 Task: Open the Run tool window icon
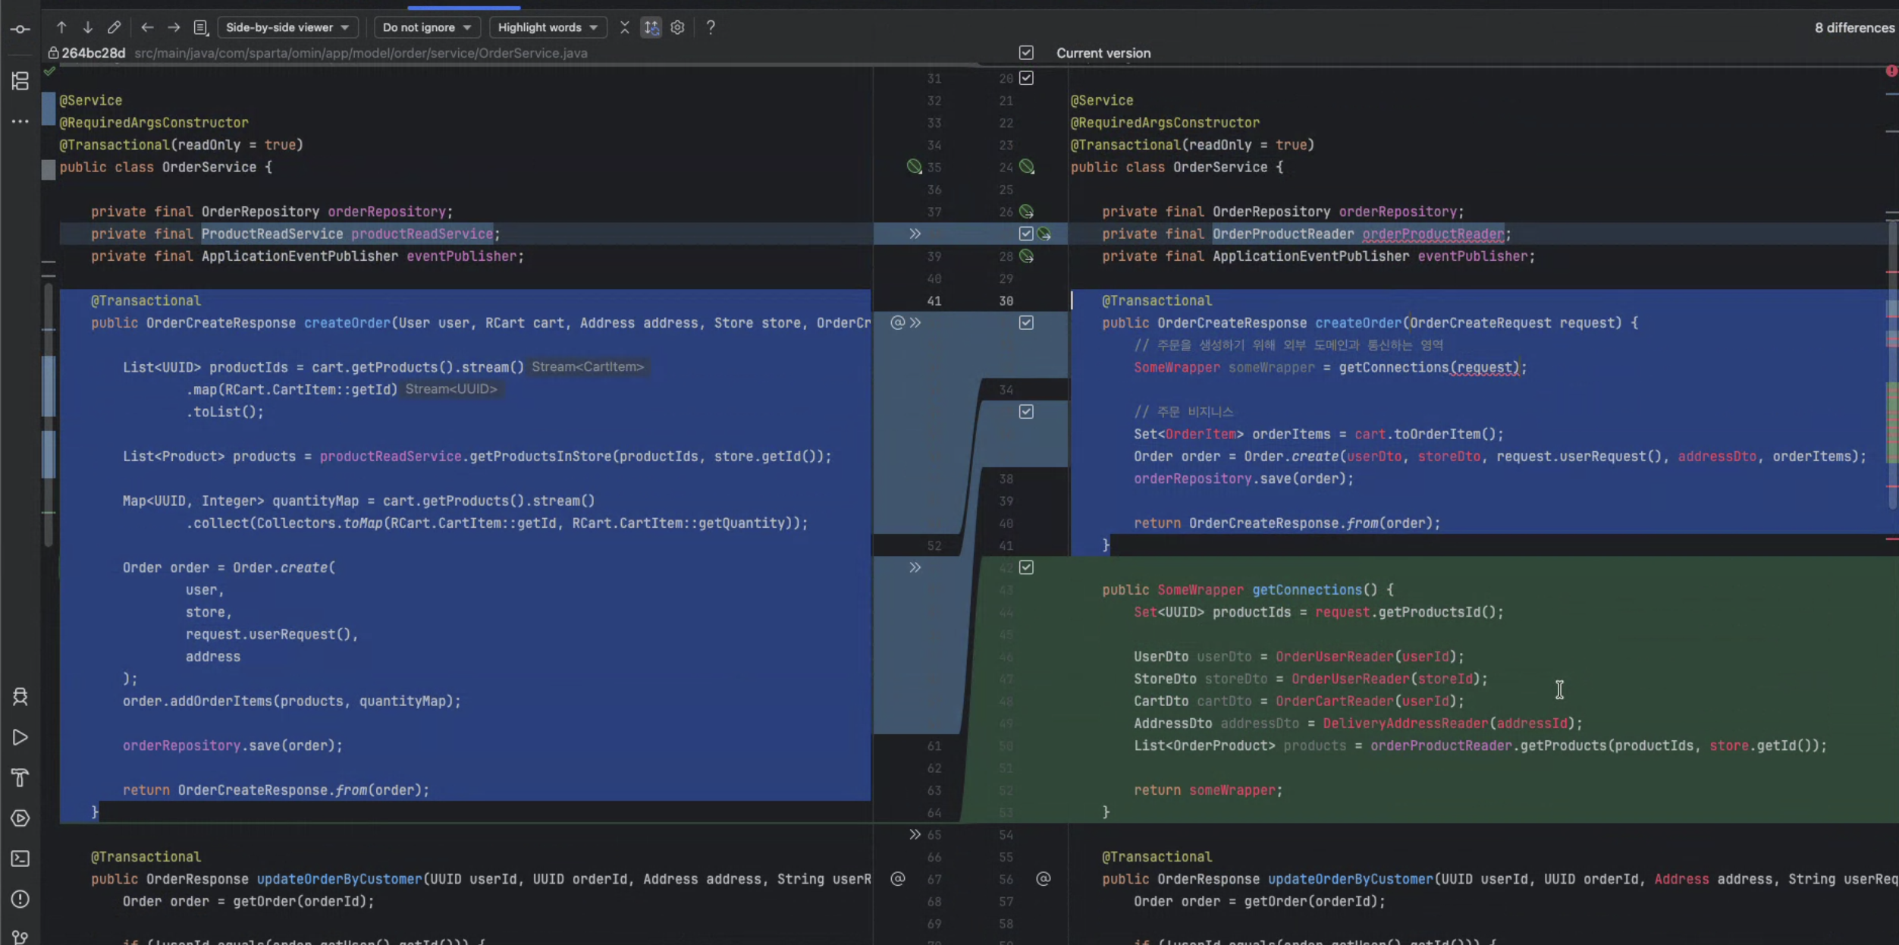tap(20, 737)
